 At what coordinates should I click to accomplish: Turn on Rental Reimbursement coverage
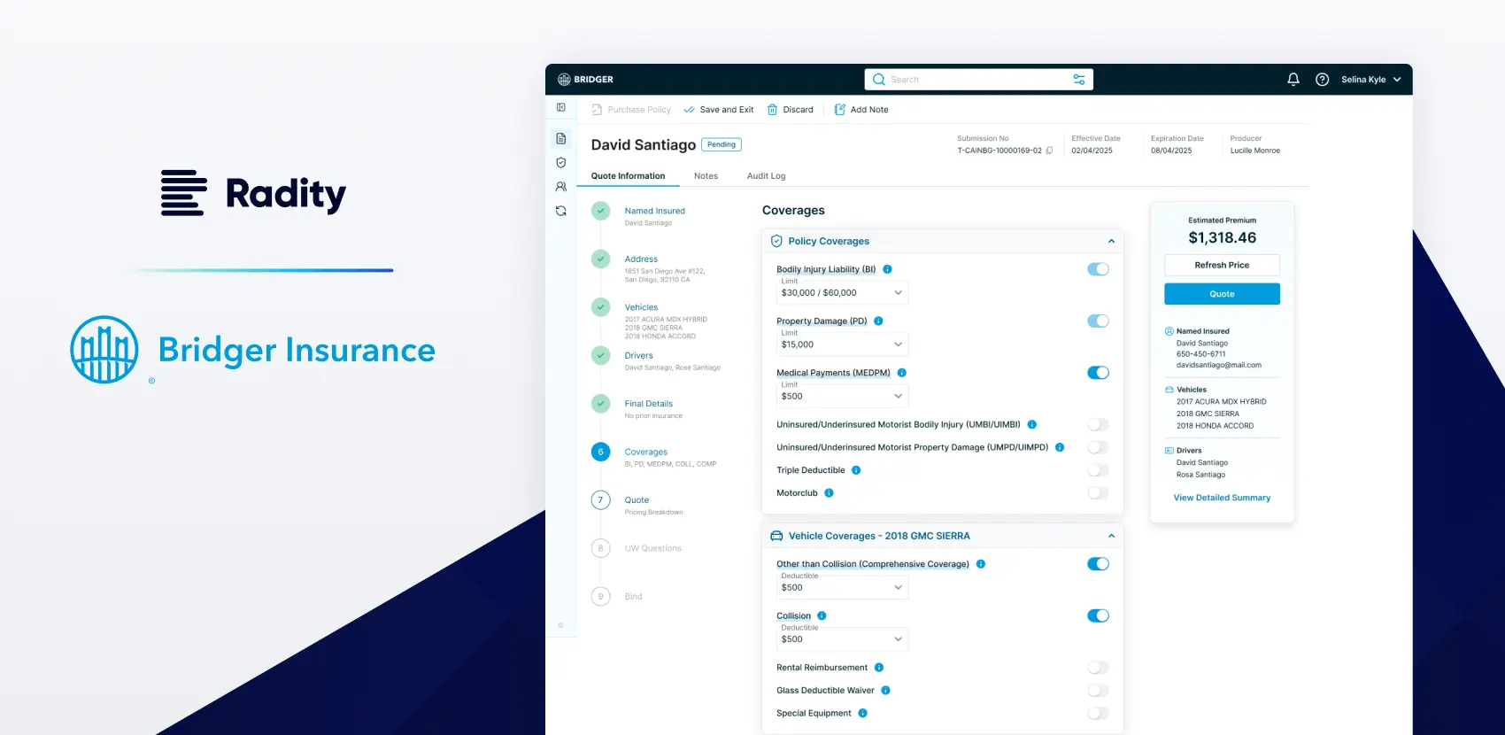tap(1098, 668)
